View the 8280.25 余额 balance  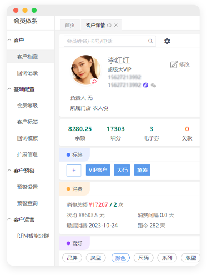click(80, 133)
